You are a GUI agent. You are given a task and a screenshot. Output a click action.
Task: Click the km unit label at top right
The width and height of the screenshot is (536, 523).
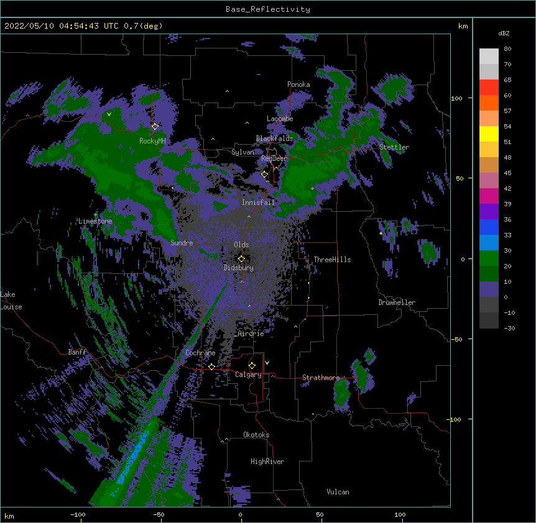463,26
